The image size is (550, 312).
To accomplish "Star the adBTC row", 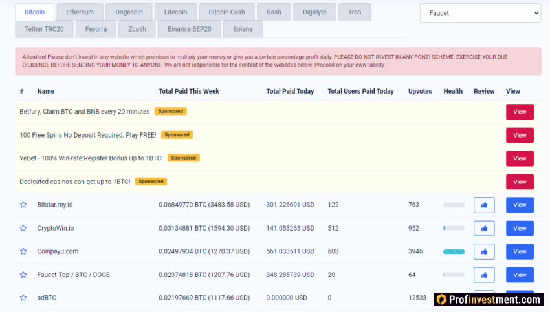I will pyautogui.click(x=23, y=298).
